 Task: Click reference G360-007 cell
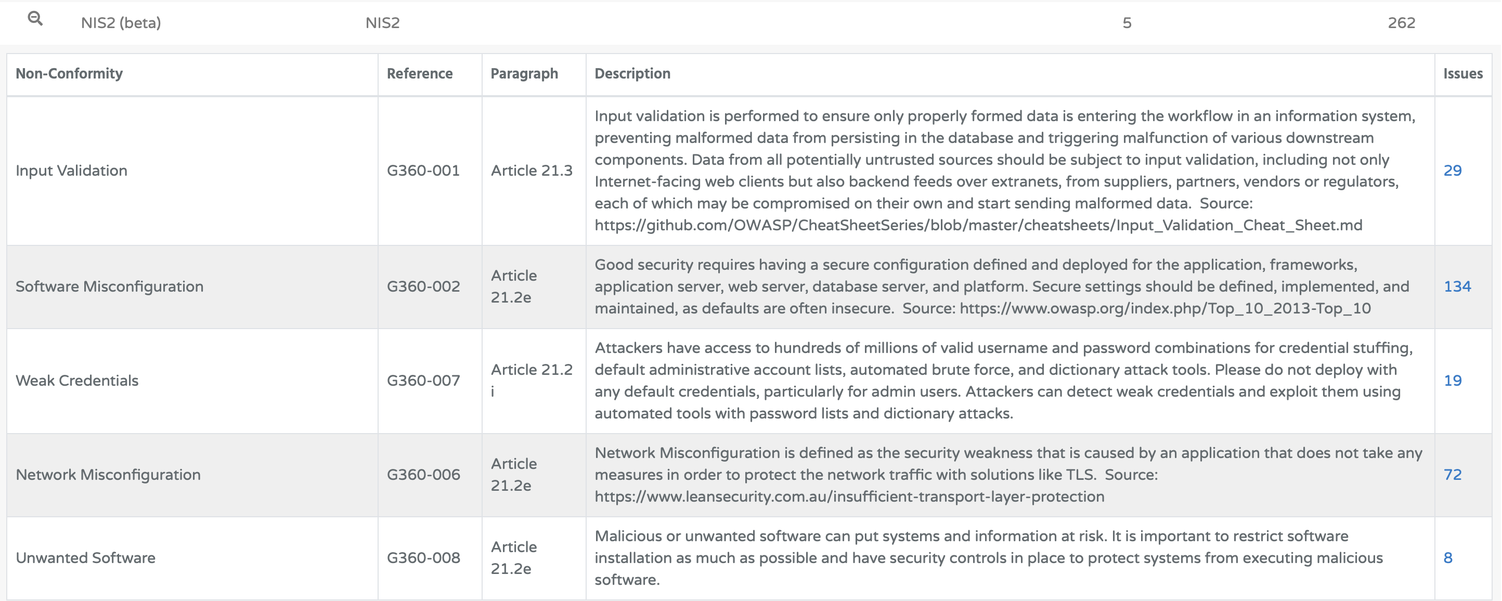click(423, 381)
